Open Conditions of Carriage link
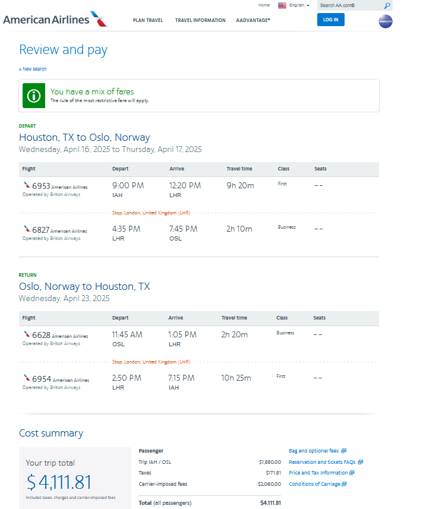 314,483
